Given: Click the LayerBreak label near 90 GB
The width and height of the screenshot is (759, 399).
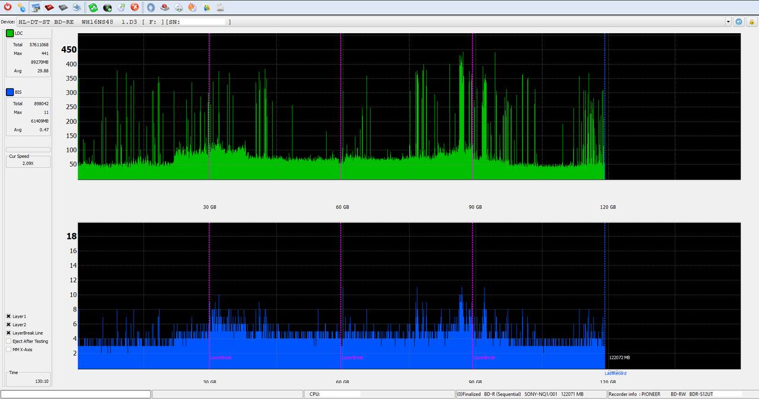Looking at the screenshot, I should tap(484, 357).
